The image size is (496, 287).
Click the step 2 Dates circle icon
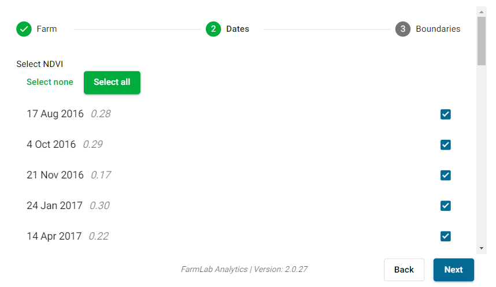click(213, 29)
